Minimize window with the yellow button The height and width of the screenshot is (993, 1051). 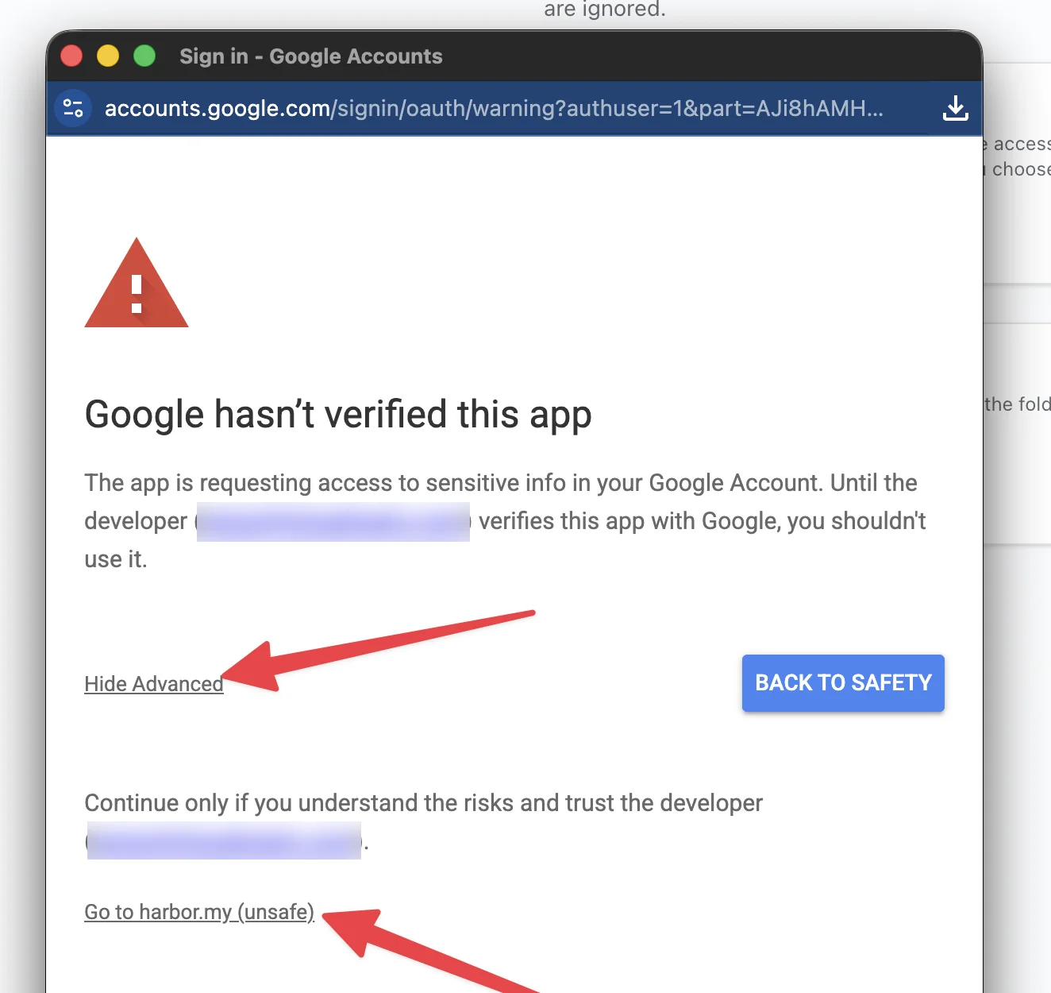point(108,56)
